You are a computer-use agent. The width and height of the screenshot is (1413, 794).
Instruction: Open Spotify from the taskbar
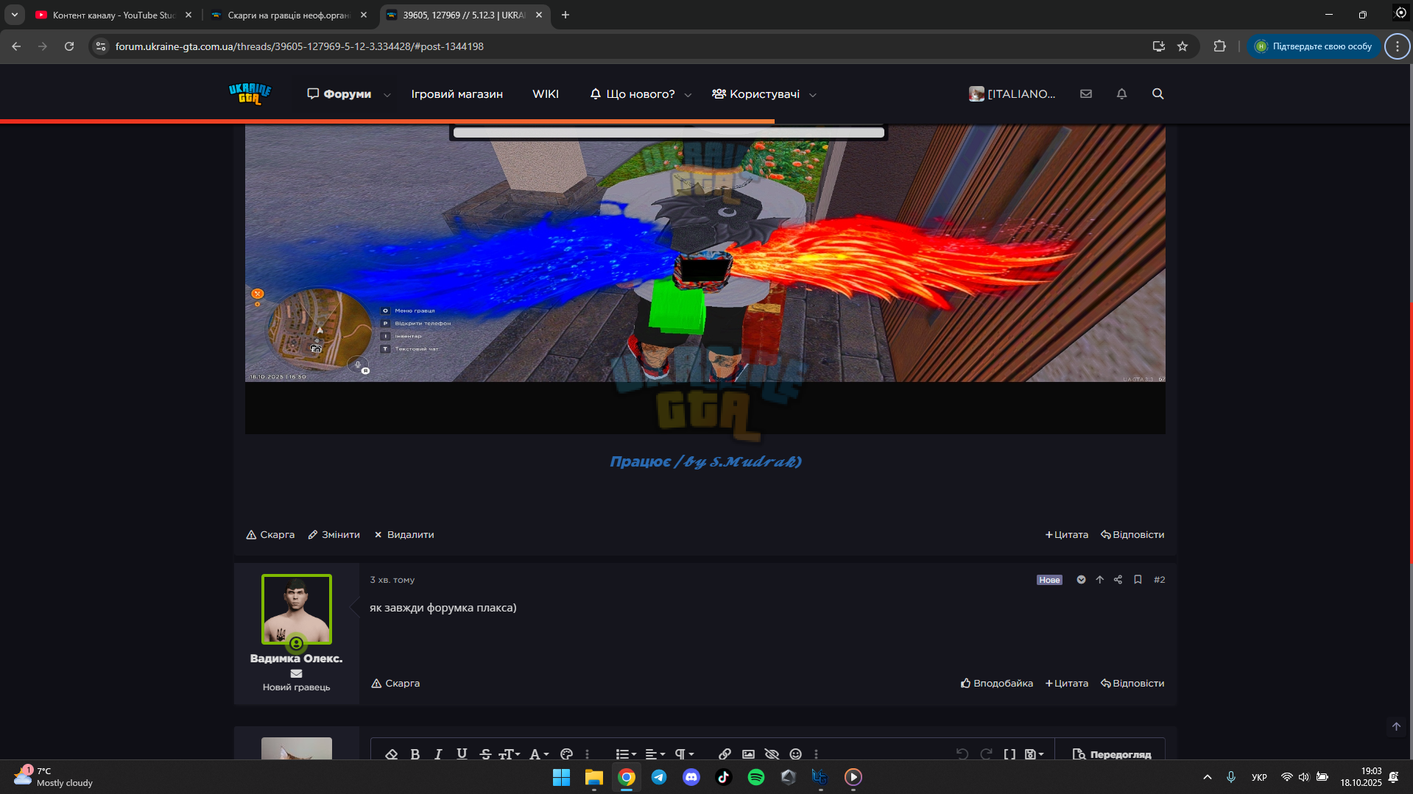click(756, 777)
